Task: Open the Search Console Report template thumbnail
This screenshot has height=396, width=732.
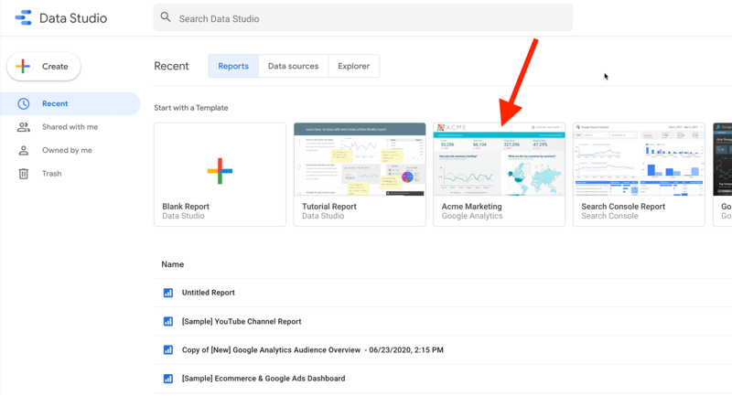Action: click(639, 159)
